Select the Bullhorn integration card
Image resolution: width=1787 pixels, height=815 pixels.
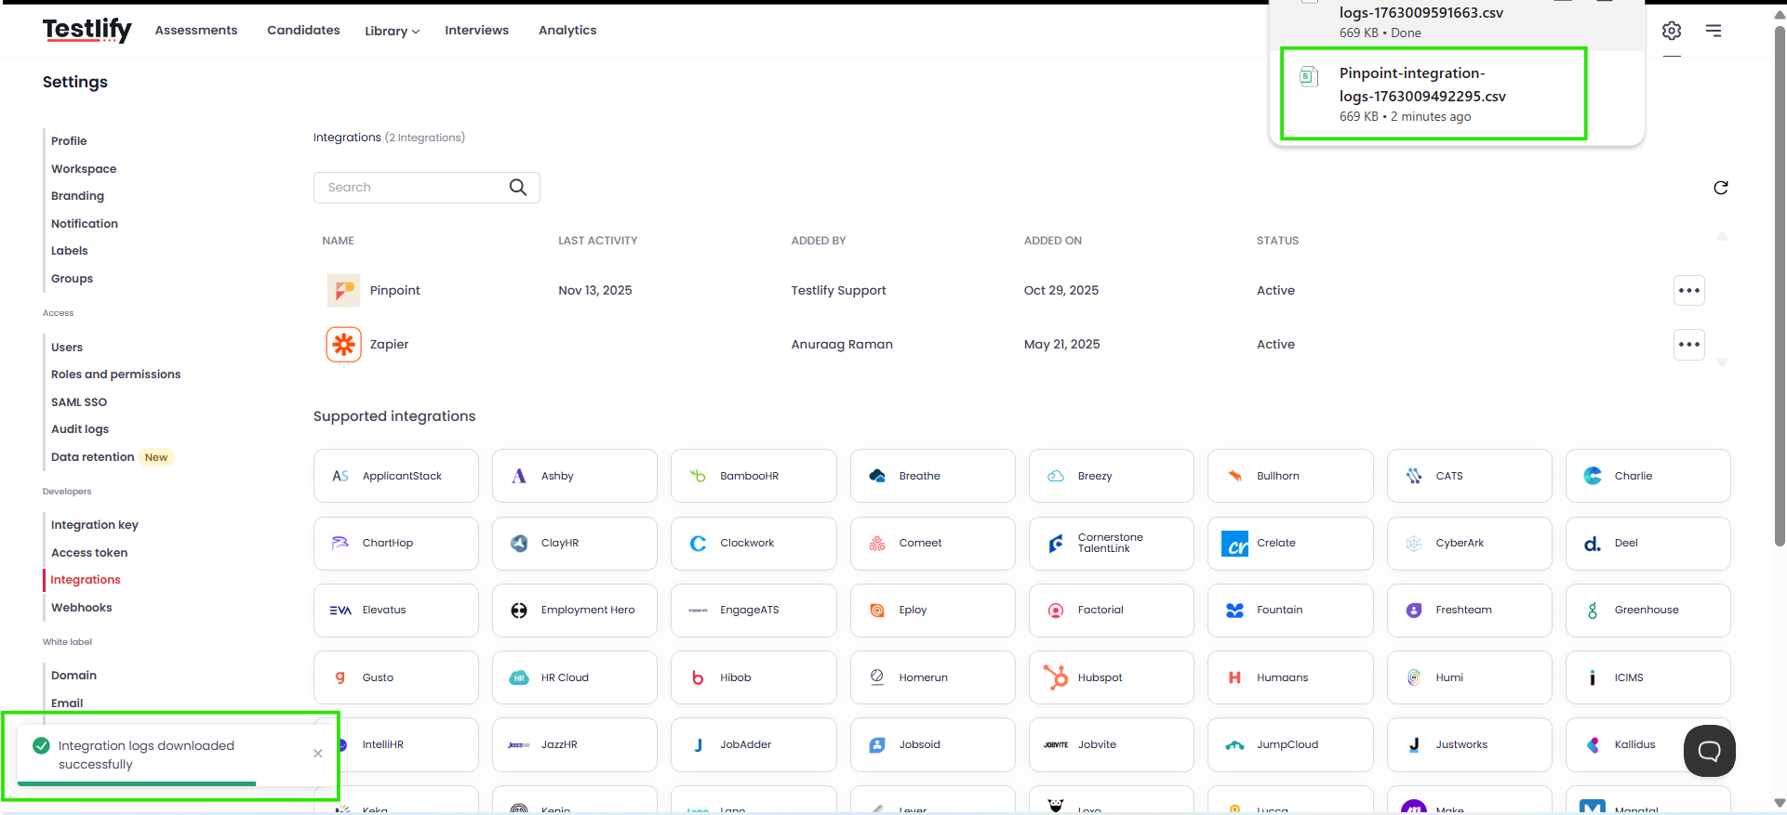1290,476
